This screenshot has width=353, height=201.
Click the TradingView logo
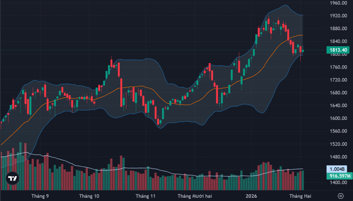tap(12, 178)
